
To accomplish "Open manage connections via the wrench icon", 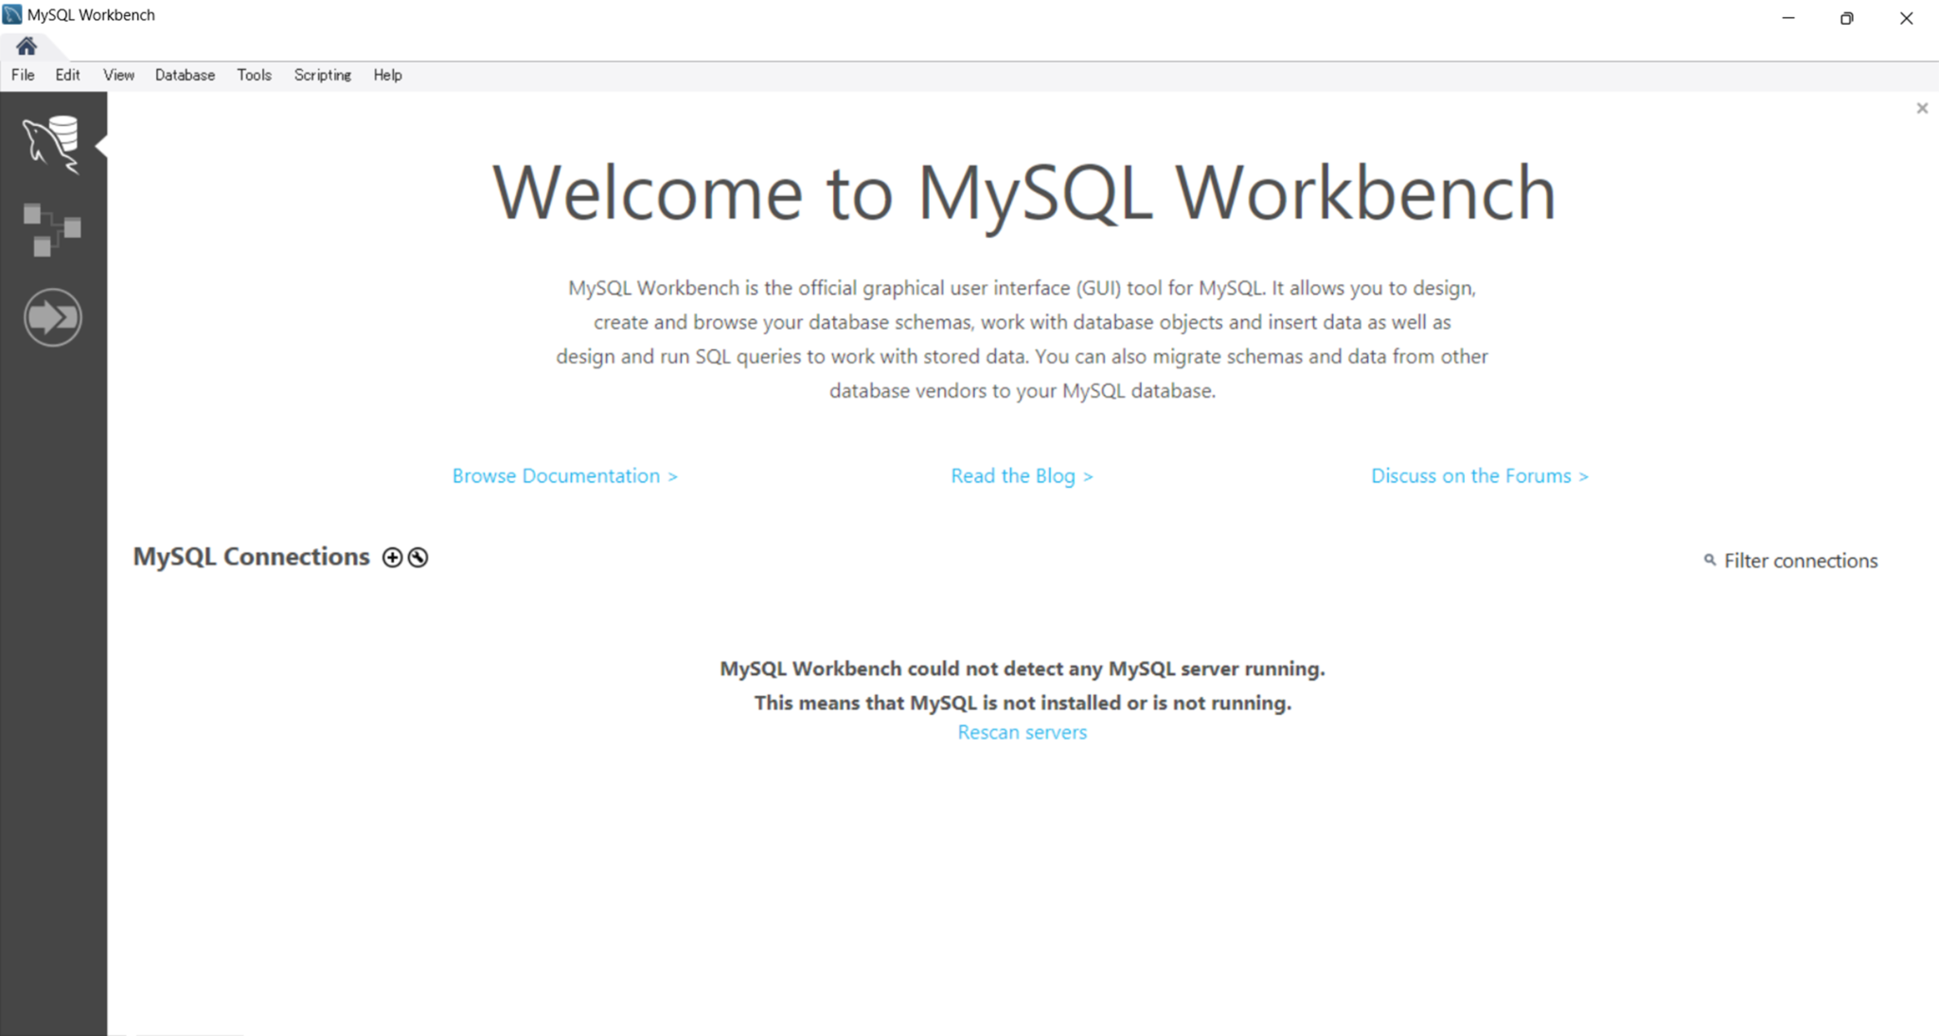I will [x=418, y=557].
